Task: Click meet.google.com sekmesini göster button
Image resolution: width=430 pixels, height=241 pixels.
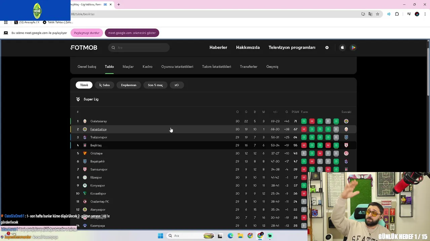Action: [x=132, y=33]
